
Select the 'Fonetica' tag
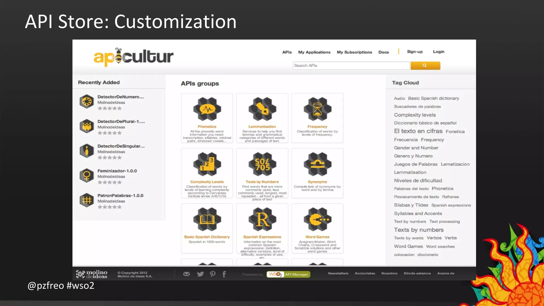pyautogui.click(x=455, y=131)
